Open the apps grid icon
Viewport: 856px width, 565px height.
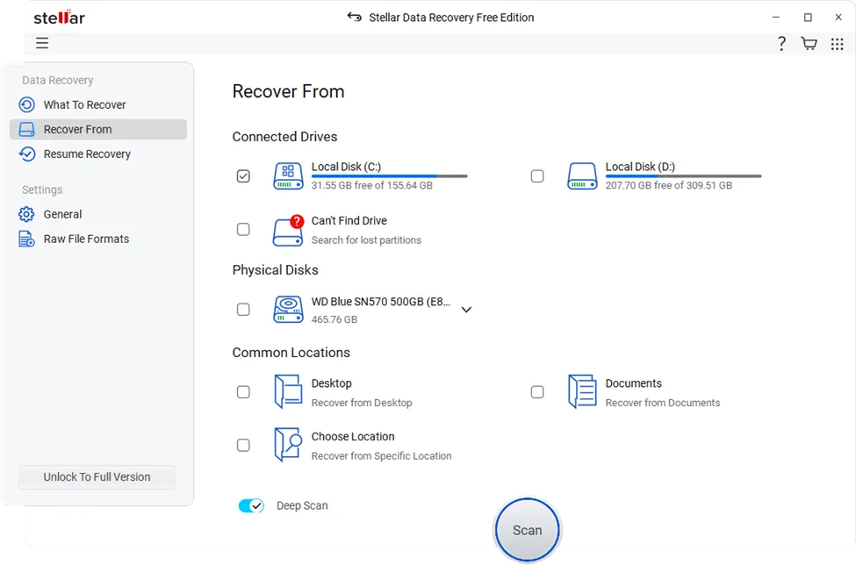coord(838,44)
